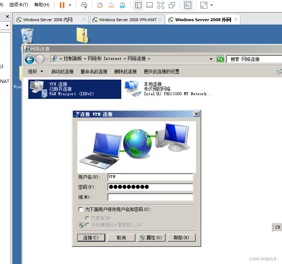Click the forward navigation arrow
Viewport: 282px width, 264px height.
coord(40,59)
